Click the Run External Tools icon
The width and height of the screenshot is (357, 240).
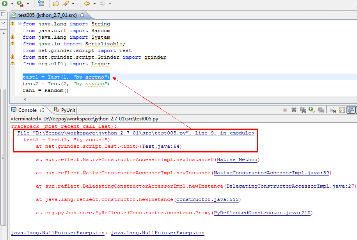[x=19, y=3]
